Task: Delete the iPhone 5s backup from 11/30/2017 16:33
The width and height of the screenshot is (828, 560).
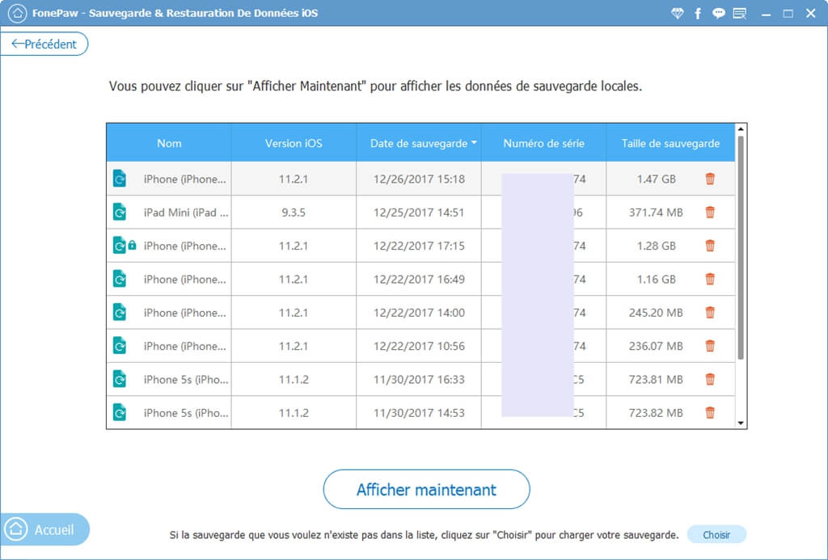Action: (710, 379)
